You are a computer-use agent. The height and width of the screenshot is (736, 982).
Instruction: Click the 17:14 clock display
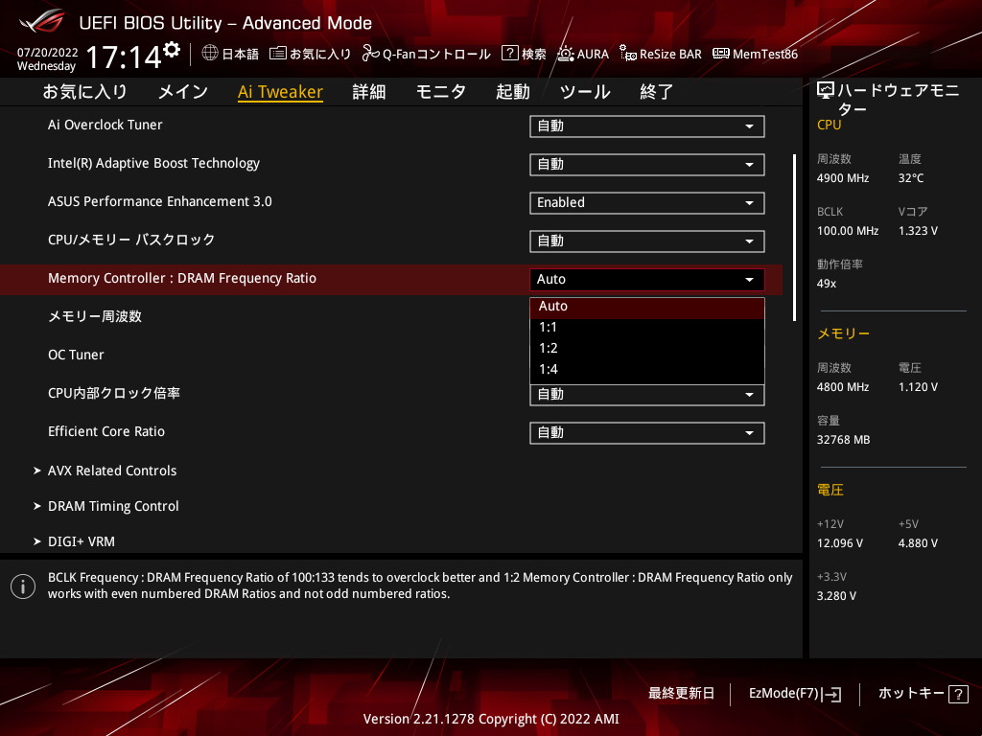click(124, 57)
